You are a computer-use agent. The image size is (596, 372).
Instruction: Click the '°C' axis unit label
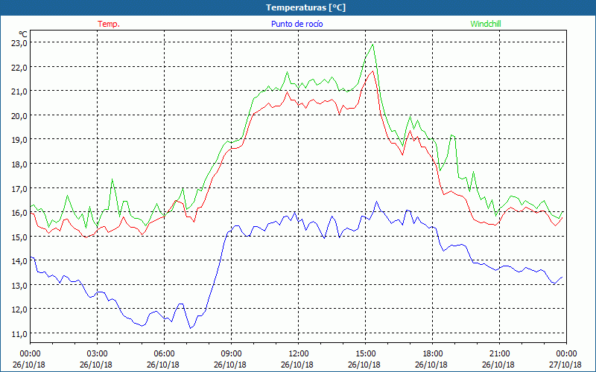click(23, 34)
